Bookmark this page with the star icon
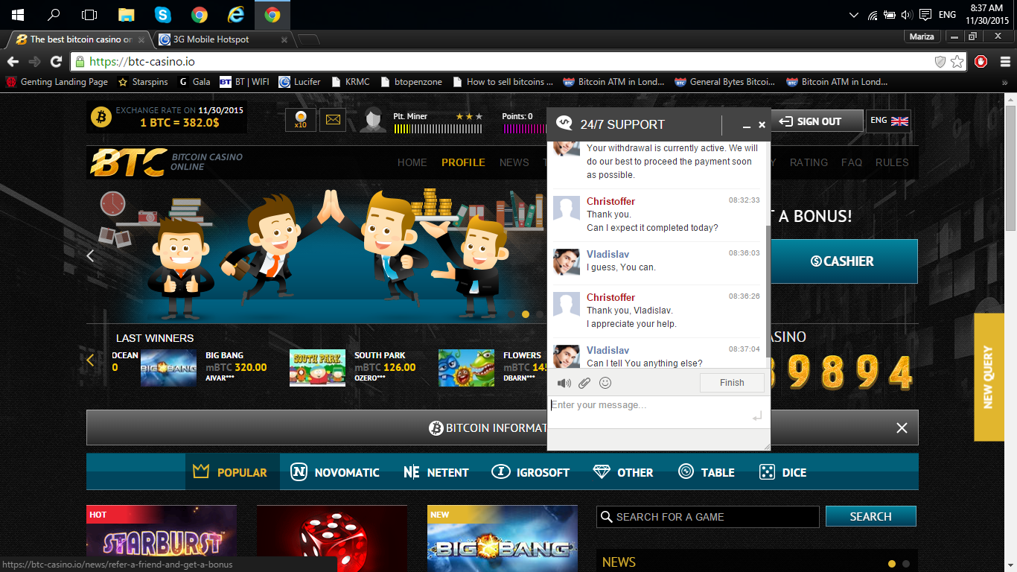 point(957,61)
